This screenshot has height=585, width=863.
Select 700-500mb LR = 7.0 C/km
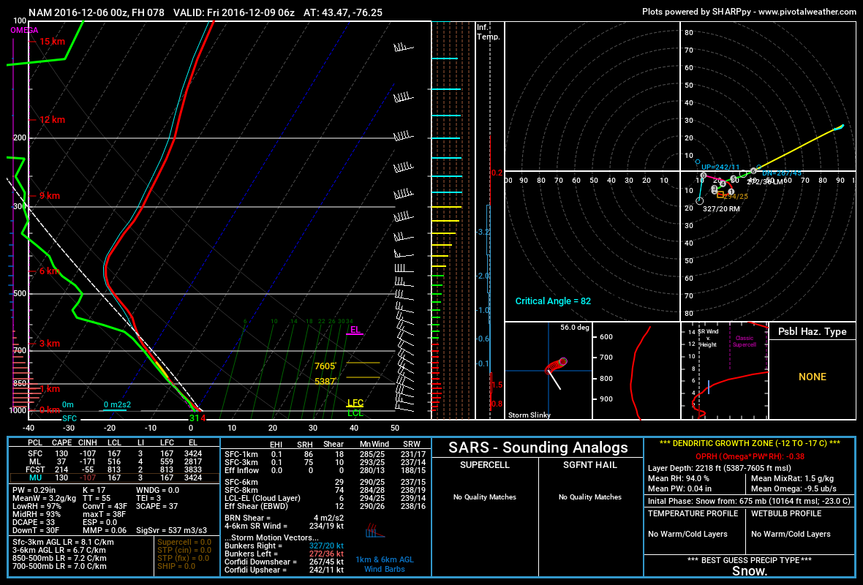click(59, 566)
